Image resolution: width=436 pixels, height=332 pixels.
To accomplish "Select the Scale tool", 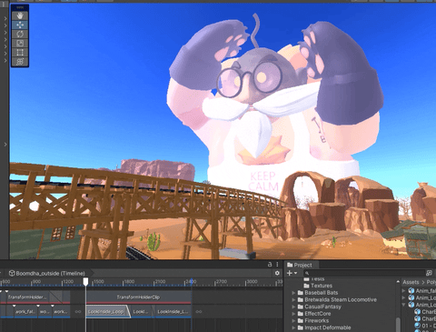I will 20,43.
